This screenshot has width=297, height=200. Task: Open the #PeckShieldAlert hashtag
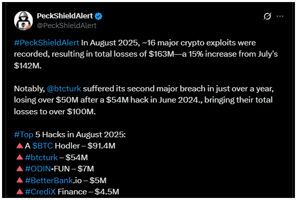46,43
